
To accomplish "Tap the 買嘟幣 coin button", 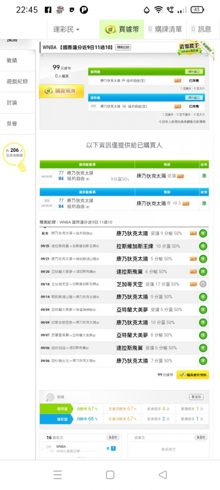I will point(122,29).
